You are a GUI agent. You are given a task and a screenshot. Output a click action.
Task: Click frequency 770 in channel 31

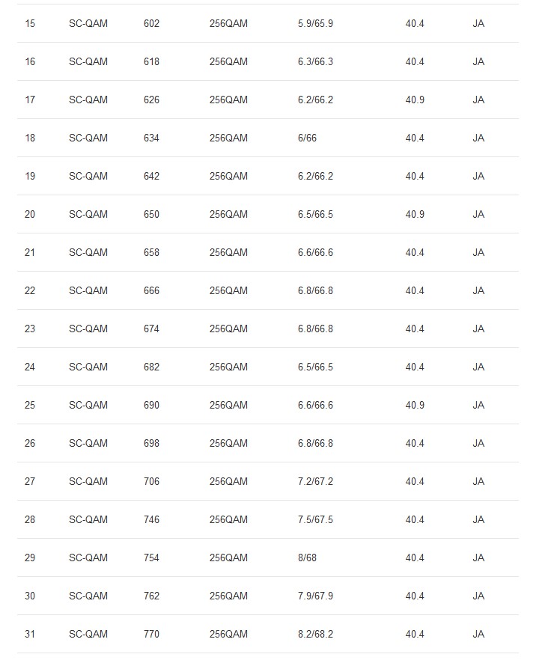(x=151, y=634)
